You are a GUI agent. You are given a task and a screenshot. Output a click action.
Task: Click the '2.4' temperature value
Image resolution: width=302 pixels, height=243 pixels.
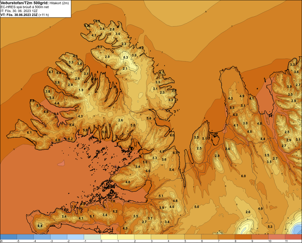coord(227,149)
